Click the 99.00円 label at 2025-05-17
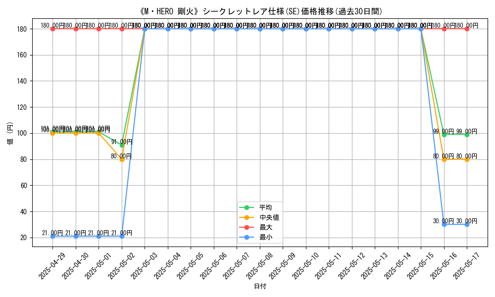 [467, 132]
